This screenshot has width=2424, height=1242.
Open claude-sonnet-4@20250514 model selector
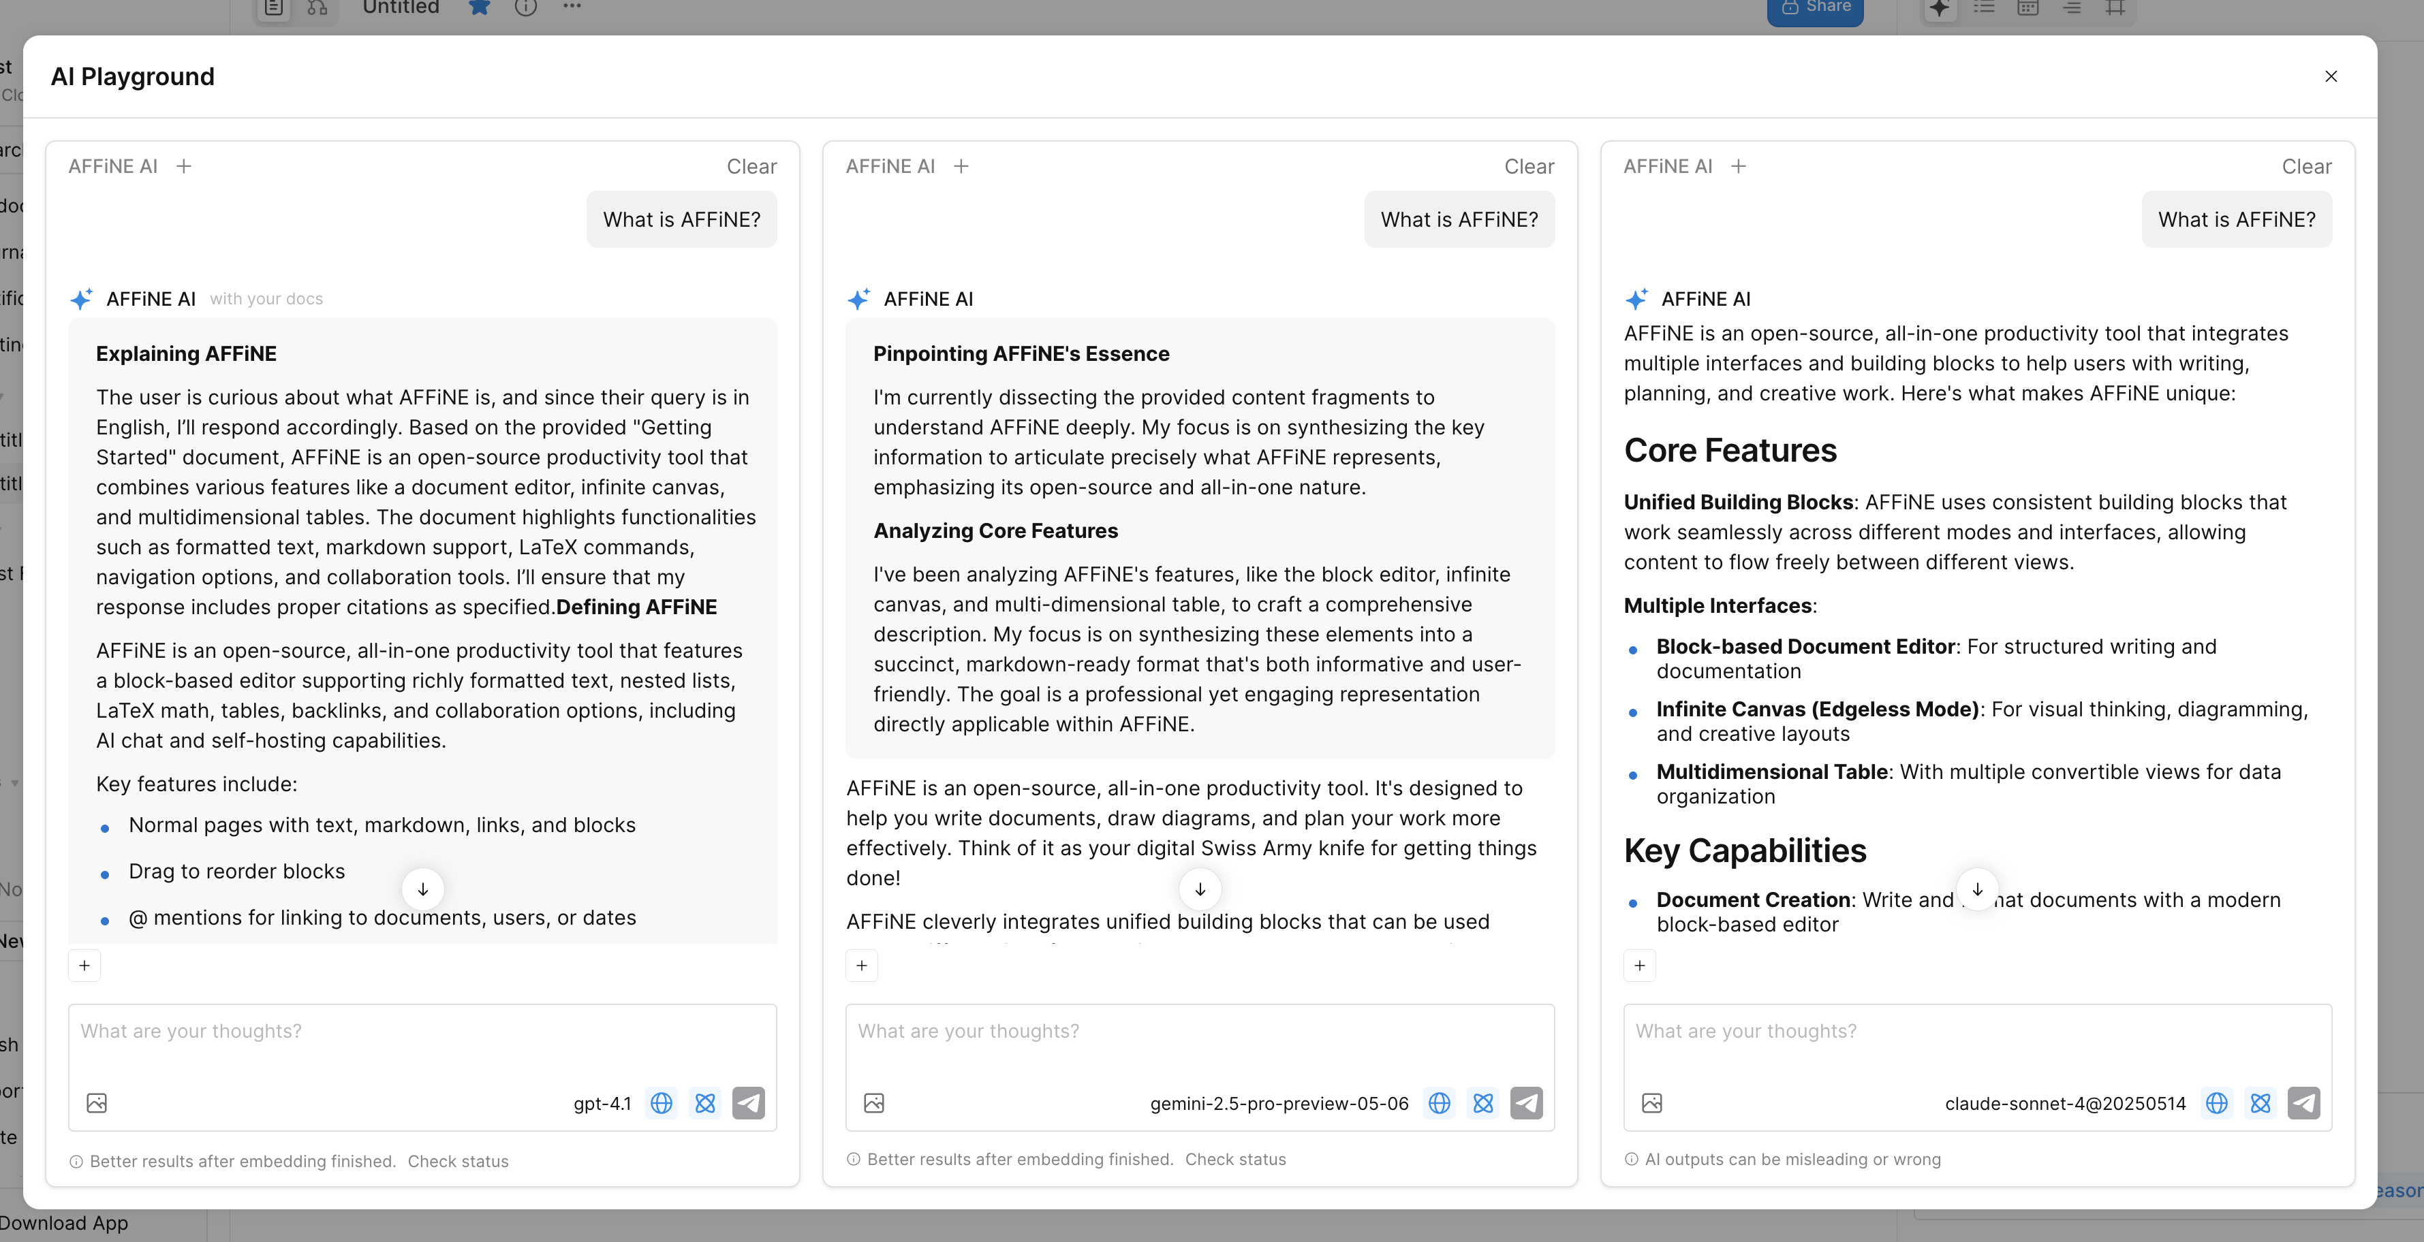2066,1104
